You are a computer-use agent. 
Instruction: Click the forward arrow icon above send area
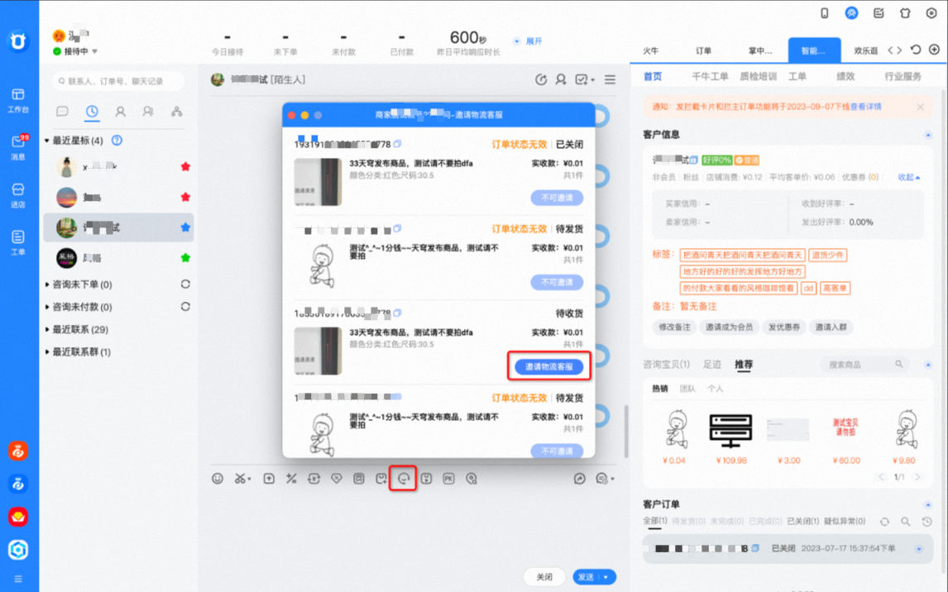pyautogui.click(x=579, y=479)
